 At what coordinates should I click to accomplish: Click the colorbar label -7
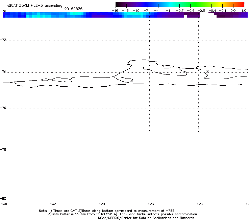tap(146, 11)
